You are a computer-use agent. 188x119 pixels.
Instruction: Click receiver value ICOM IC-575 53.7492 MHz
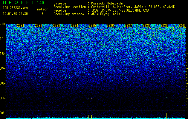(120, 10)
